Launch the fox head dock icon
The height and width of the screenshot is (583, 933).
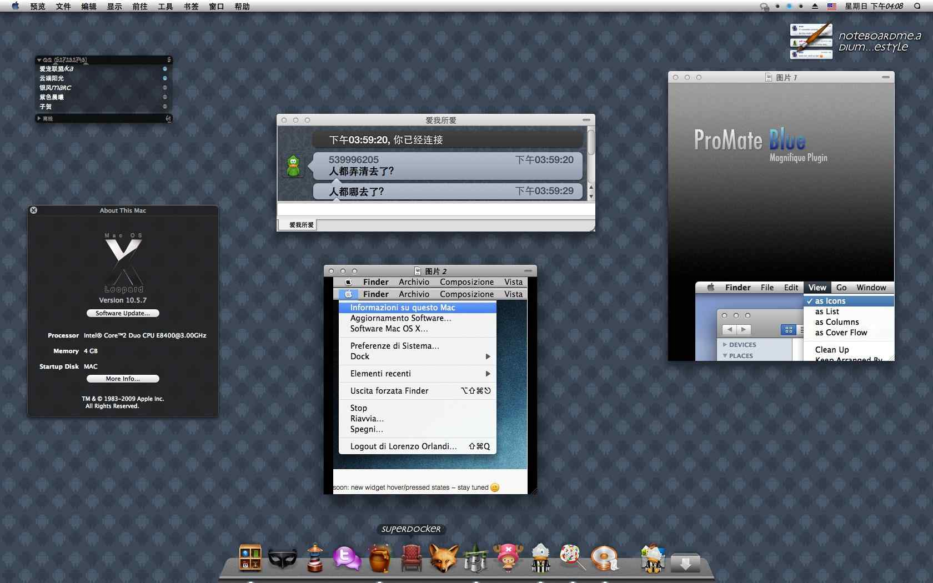tap(443, 558)
